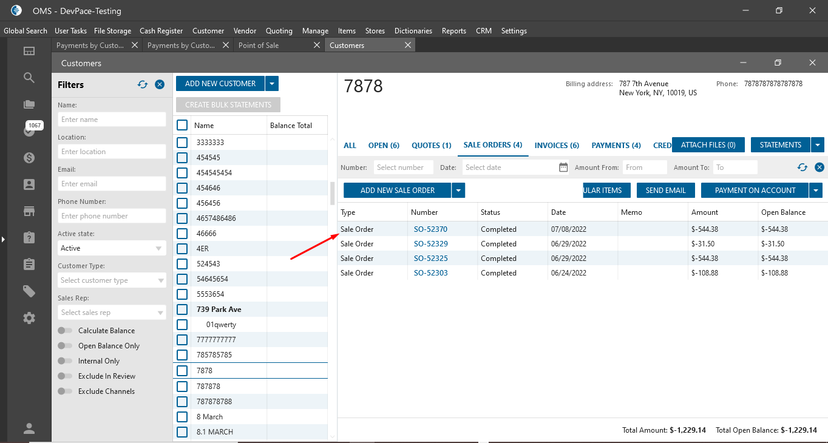Open the dashboard layout icon in sidebar
The width and height of the screenshot is (828, 443).
[x=29, y=51]
